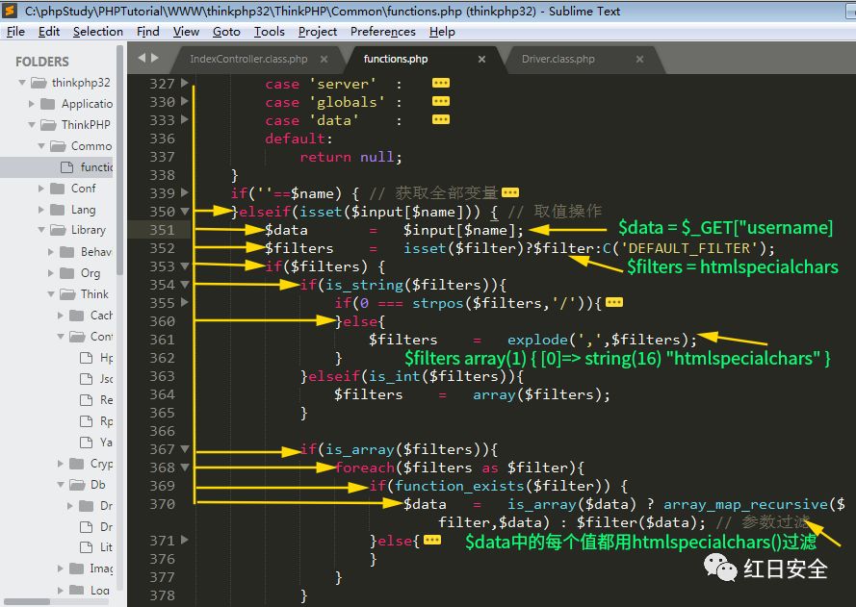Open the Edit menu
856x607 pixels.
(48, 32)
